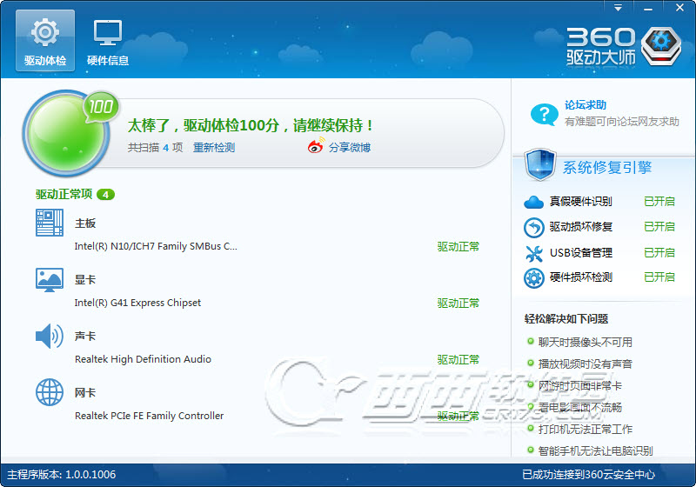Viewport: 696px width, 487px height.
Task: Click Intel(R) N10/ICH7 Family SMBus entry
Action: 156,246
